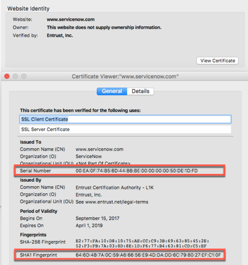
Task: Click the Certificate Viewer window title
Action: pyautogui.click(x=125, y=77)
